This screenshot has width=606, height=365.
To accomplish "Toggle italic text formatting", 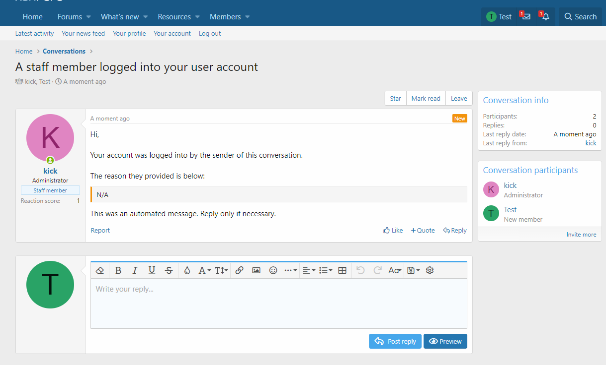I will pyautogui.click(x=135, y=270).
